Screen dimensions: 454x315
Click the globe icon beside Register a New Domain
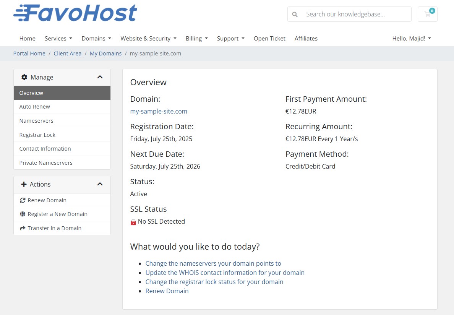(x=22, y=214)
